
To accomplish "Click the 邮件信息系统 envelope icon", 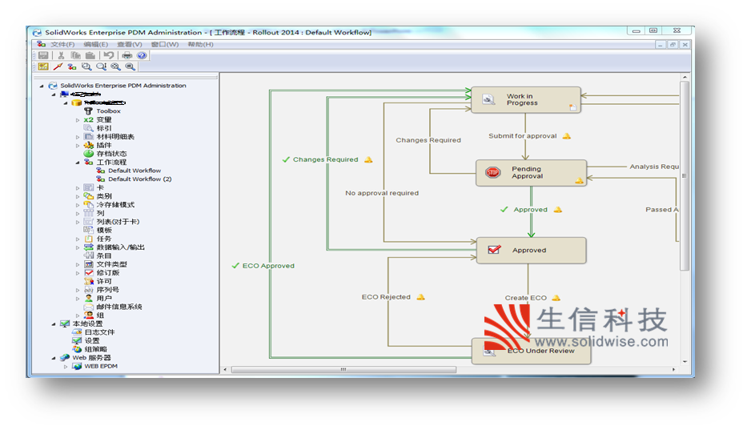I will tap(89, 307).
